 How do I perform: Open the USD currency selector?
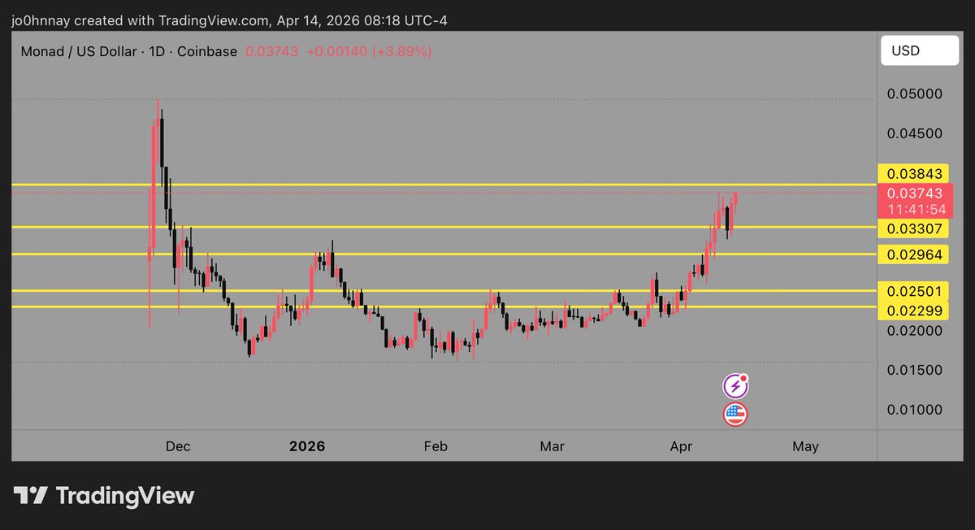(919, 51)
